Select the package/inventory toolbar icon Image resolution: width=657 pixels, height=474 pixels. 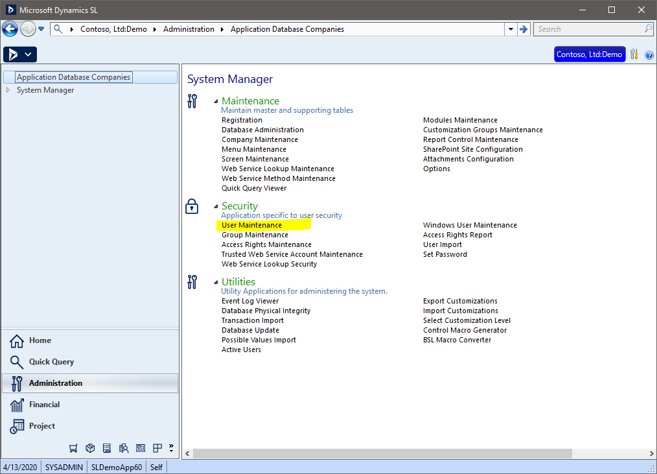click(x=90, y=447)
